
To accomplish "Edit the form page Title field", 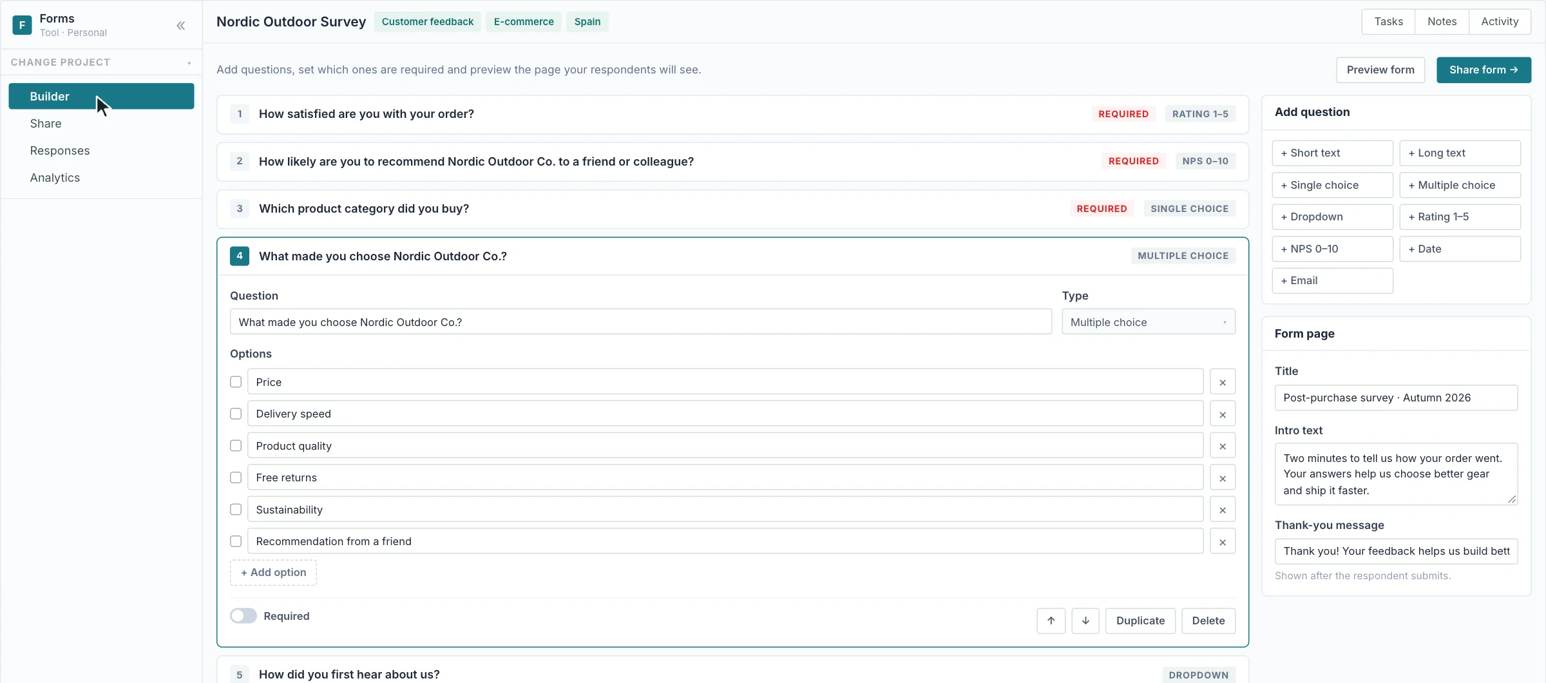I will pos(1396,398).
